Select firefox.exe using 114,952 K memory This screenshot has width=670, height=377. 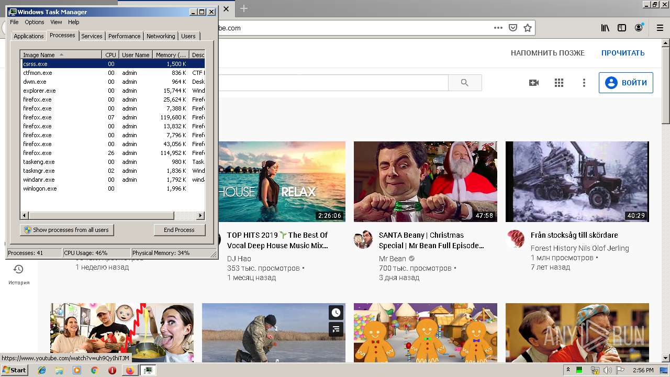click(x=113, y=153)
